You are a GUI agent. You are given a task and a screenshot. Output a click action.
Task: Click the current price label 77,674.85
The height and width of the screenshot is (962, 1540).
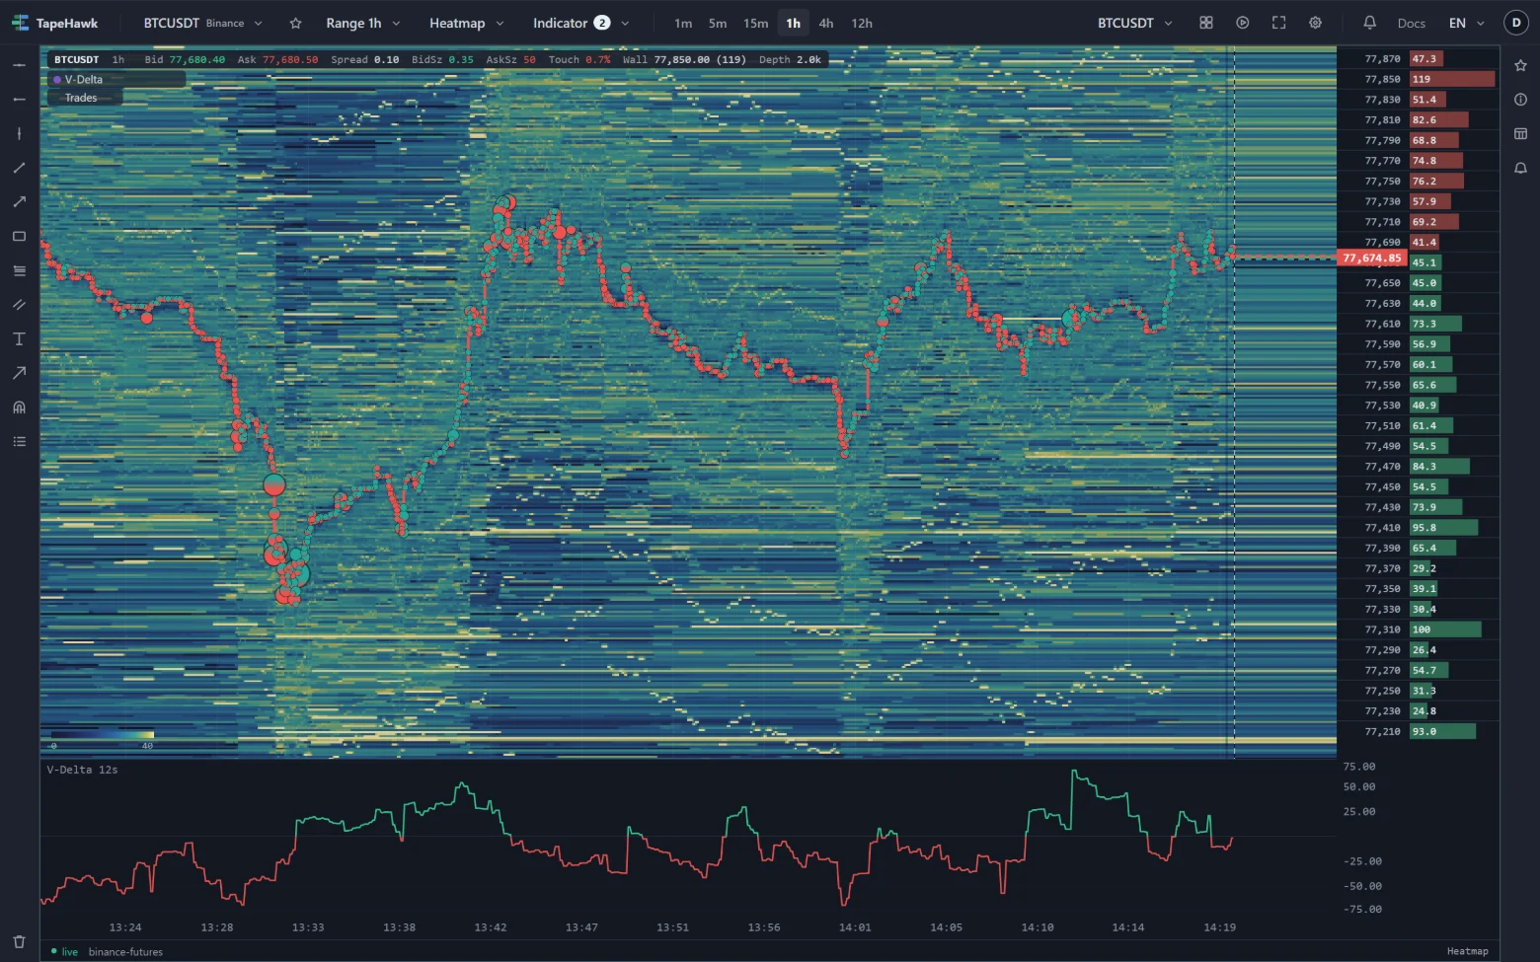pos(1371,259)
